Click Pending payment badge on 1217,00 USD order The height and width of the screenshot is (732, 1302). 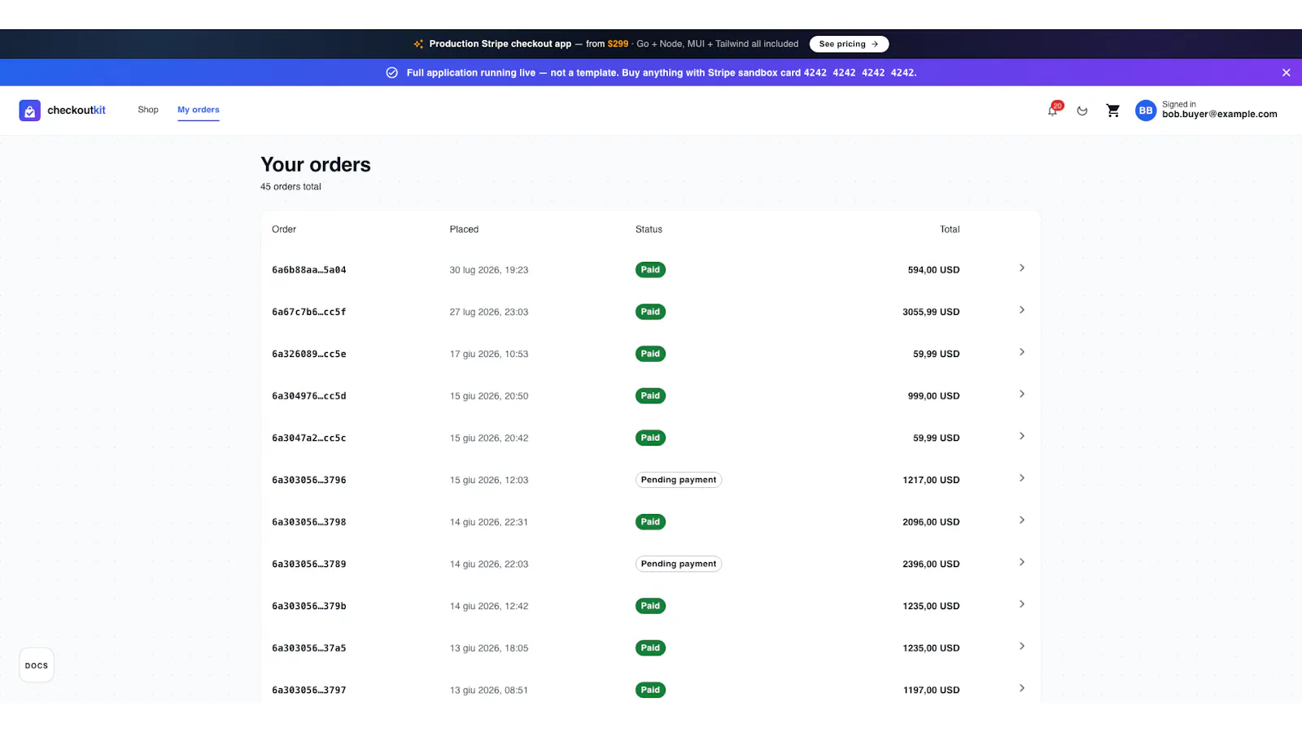pyautogui.click(x=679, y=480)
